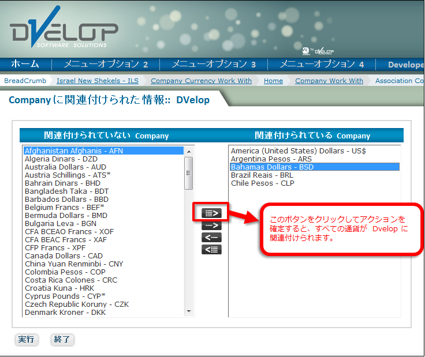Click the 終了 button
The image size is (425, 357).
[x=62, y=339]
